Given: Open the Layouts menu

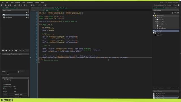Looking at the screenshot, I should click(x=37, y=2).
